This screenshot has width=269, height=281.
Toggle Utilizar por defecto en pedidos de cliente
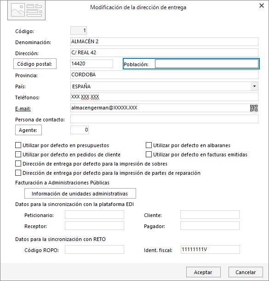(18, 155)
